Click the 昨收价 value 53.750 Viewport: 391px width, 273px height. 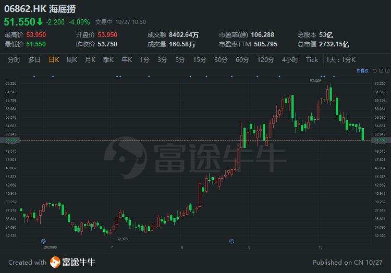pyautogui.click(x=107, y=44)
